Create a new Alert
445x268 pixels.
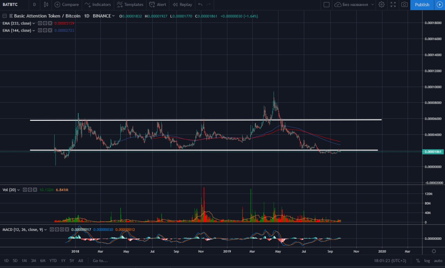click(x=157, y=5)
